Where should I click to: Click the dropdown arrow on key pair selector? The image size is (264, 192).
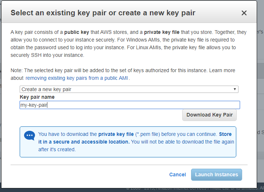235,89
